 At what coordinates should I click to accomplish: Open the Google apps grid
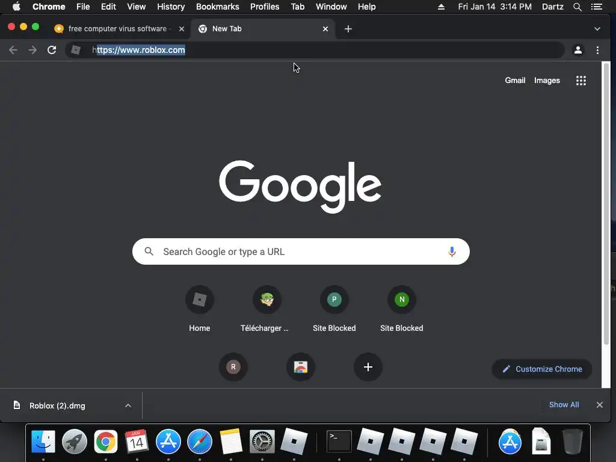[x=581, y=81]
